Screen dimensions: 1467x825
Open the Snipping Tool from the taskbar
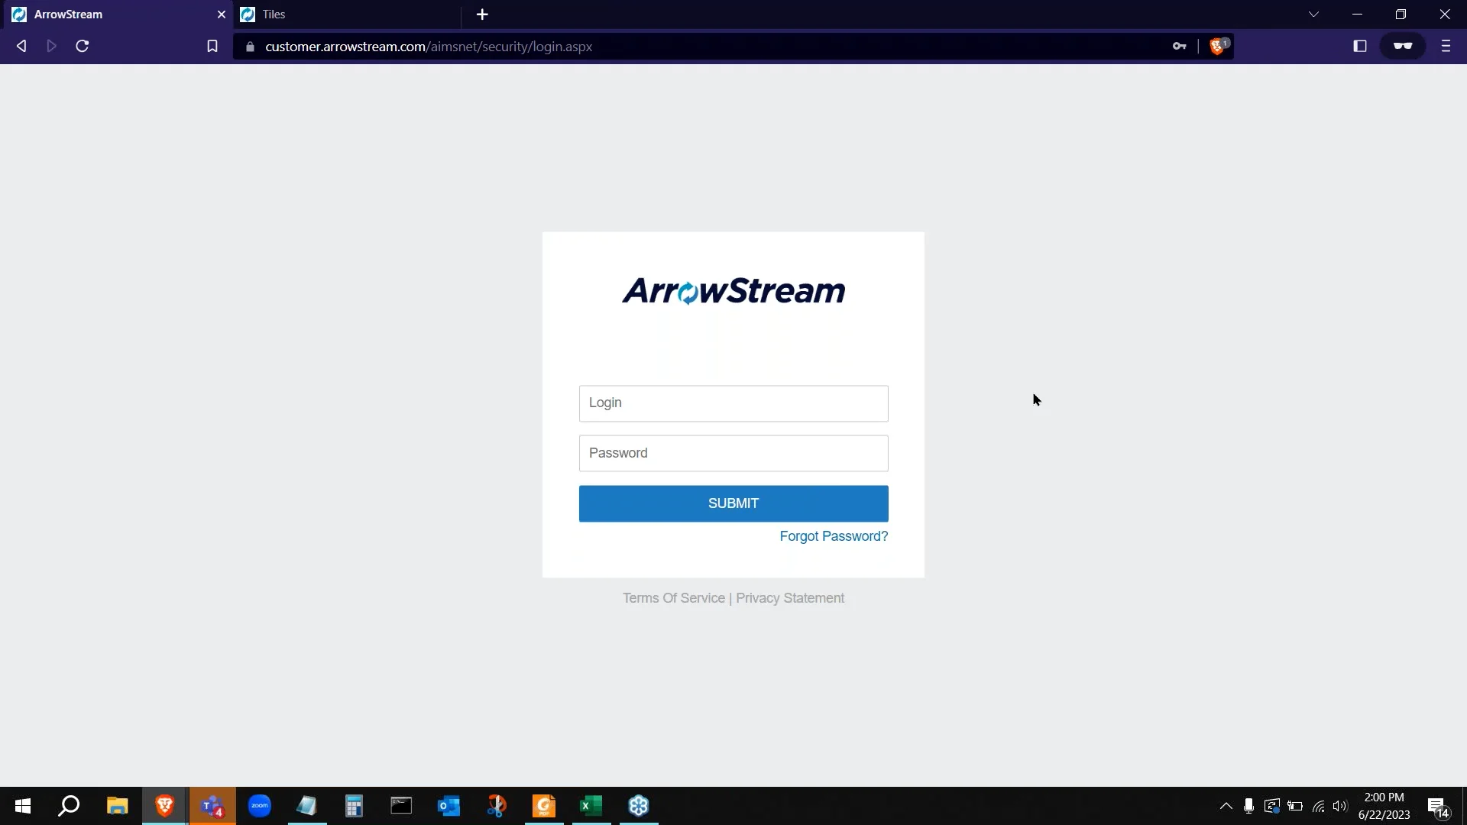pos(497,806)
